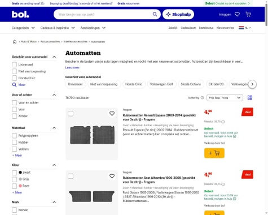268x215 pixels.
Task: Open Shophulp assistant
Action: click(178, 14)
